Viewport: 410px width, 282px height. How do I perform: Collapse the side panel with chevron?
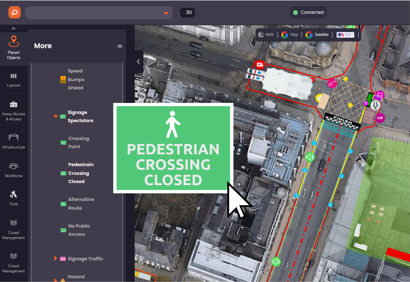138,62
